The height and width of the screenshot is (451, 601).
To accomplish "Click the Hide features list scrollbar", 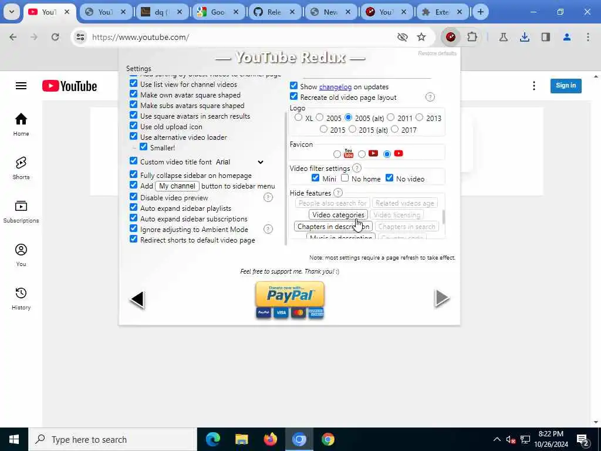I will 444,217.
